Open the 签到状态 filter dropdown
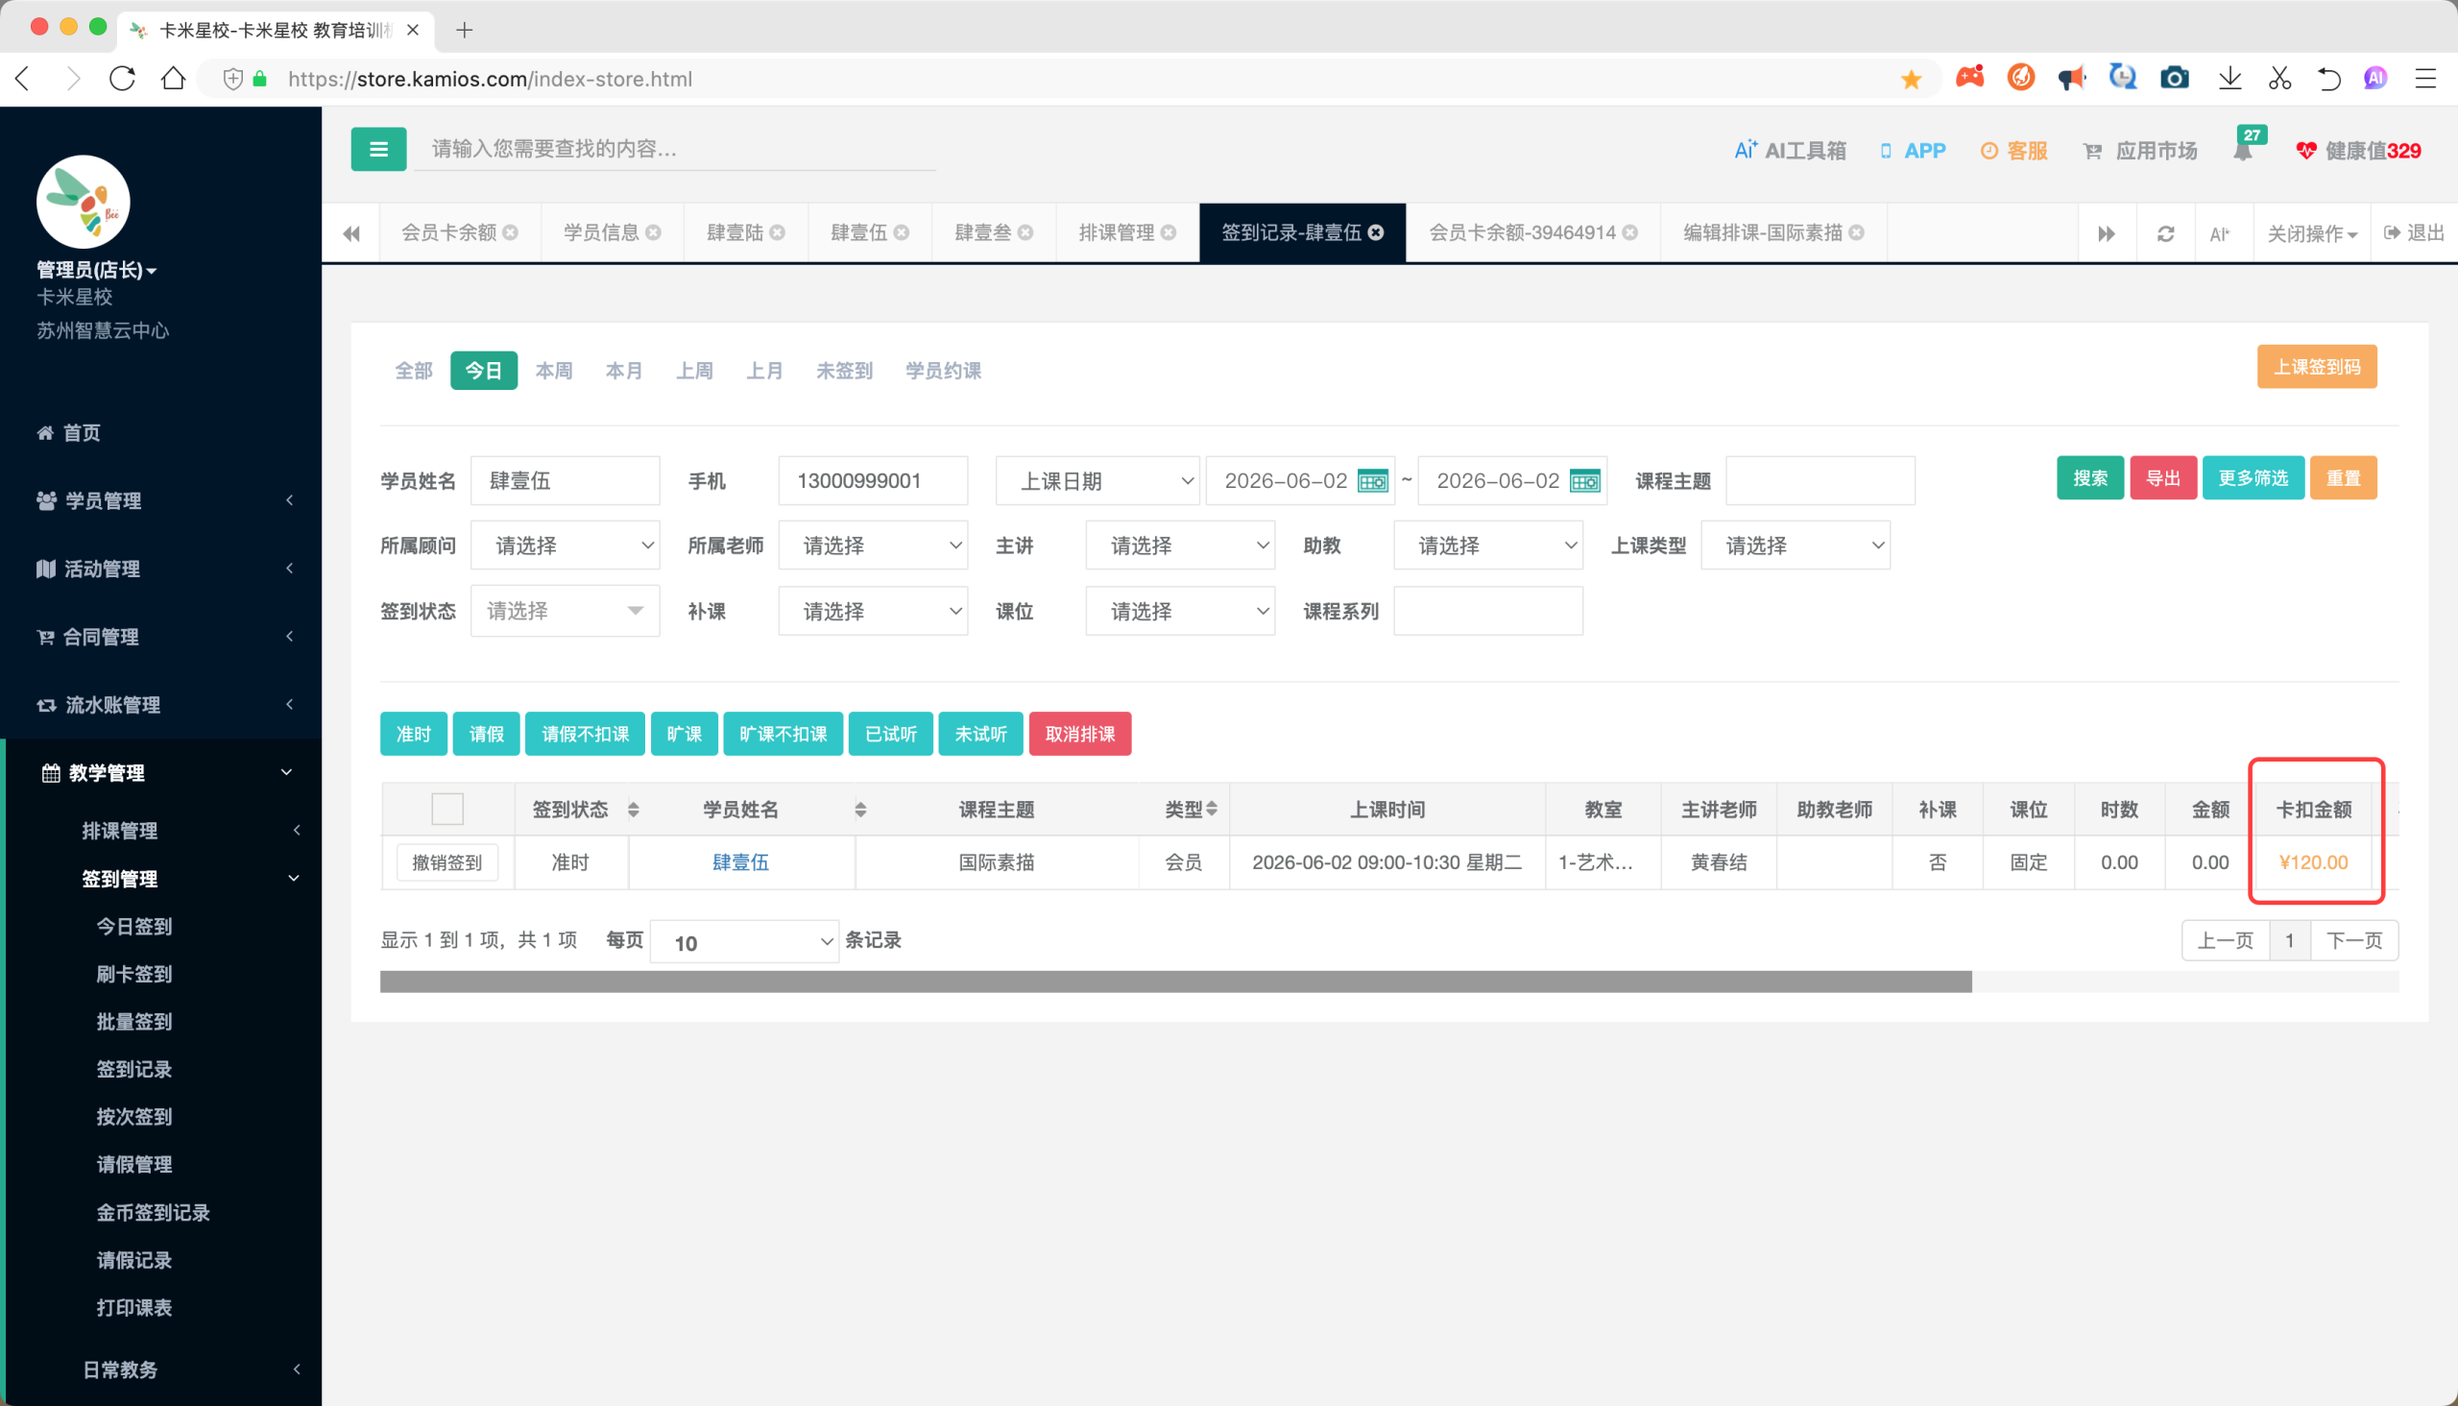2458x1406 pixels. [565, 610]
